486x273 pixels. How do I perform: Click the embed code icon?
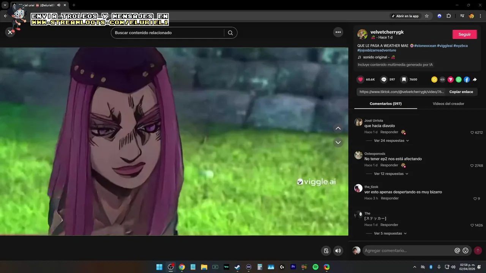tap(442, 80)
